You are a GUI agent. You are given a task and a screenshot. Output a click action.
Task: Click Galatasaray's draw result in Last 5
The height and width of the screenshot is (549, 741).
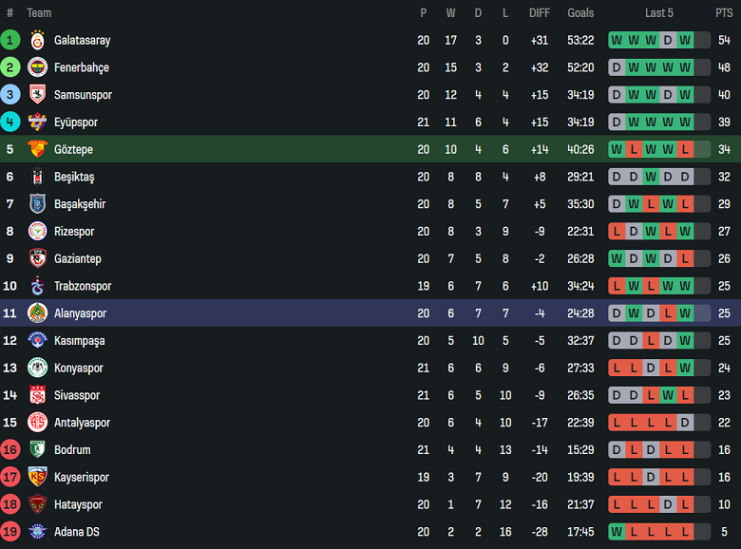click(x=668, y=40)
